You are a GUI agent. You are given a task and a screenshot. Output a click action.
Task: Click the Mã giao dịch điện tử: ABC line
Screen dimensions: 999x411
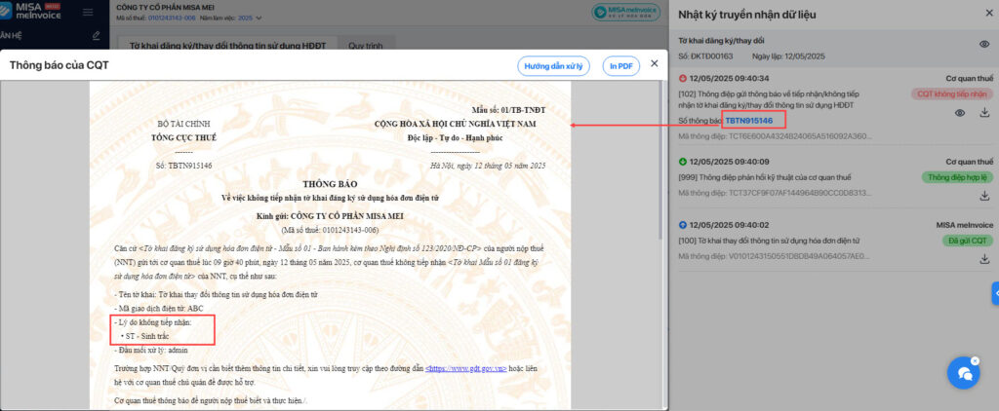159,308
